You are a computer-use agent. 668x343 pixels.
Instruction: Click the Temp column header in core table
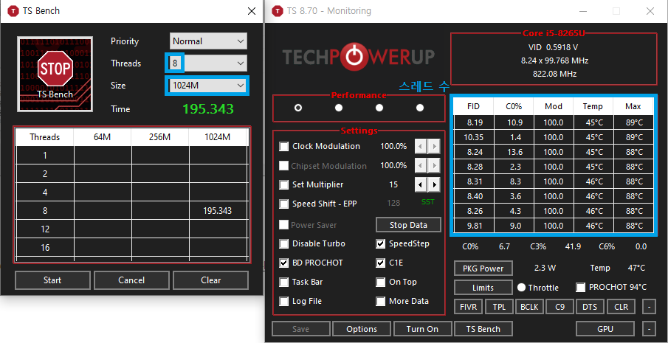tap(593, 106)
